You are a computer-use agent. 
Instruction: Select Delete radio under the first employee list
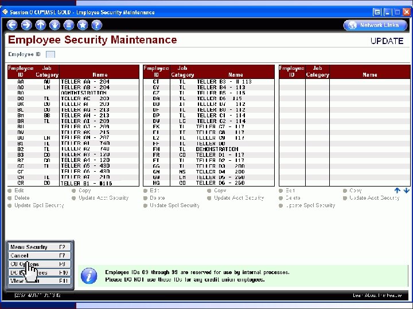[x=10, y=198]
